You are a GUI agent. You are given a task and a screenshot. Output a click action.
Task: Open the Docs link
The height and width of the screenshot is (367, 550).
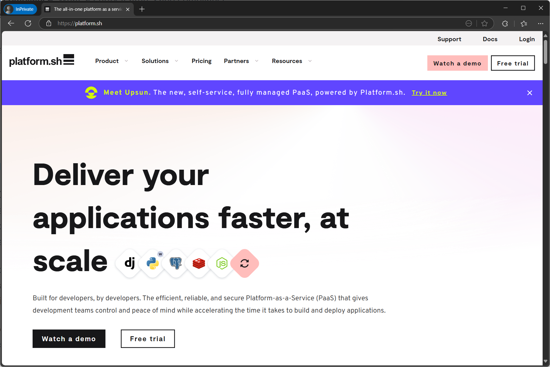(x=490, y=39)
